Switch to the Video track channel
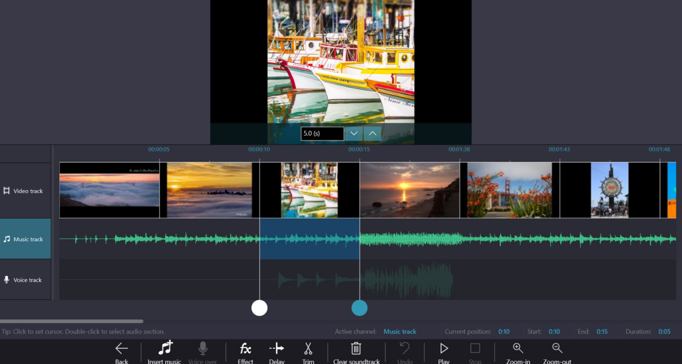 point(24,191)
